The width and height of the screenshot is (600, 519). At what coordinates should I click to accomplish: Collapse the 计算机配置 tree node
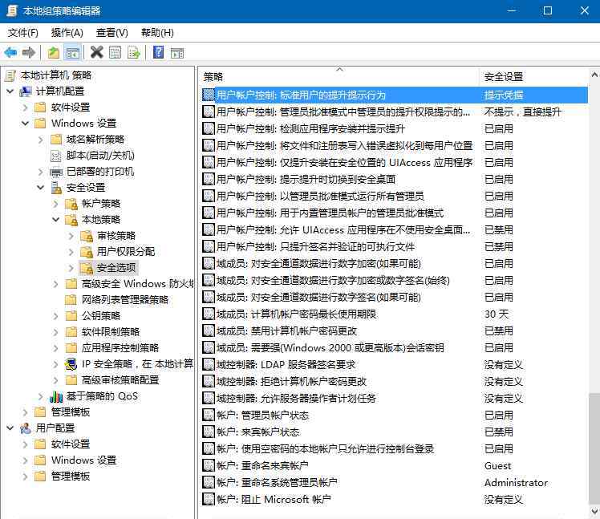click(10, 91)
